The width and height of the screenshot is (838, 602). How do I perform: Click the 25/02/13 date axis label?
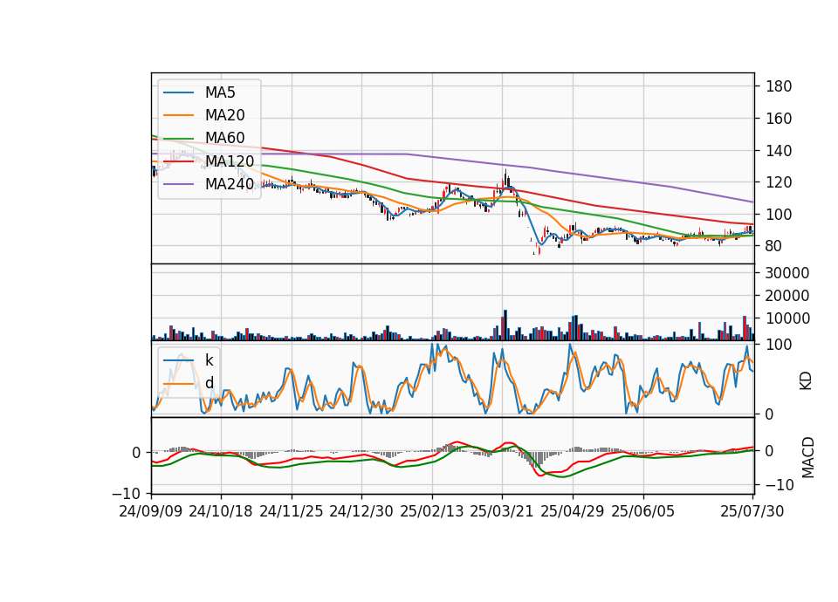(x=432, y=511)
